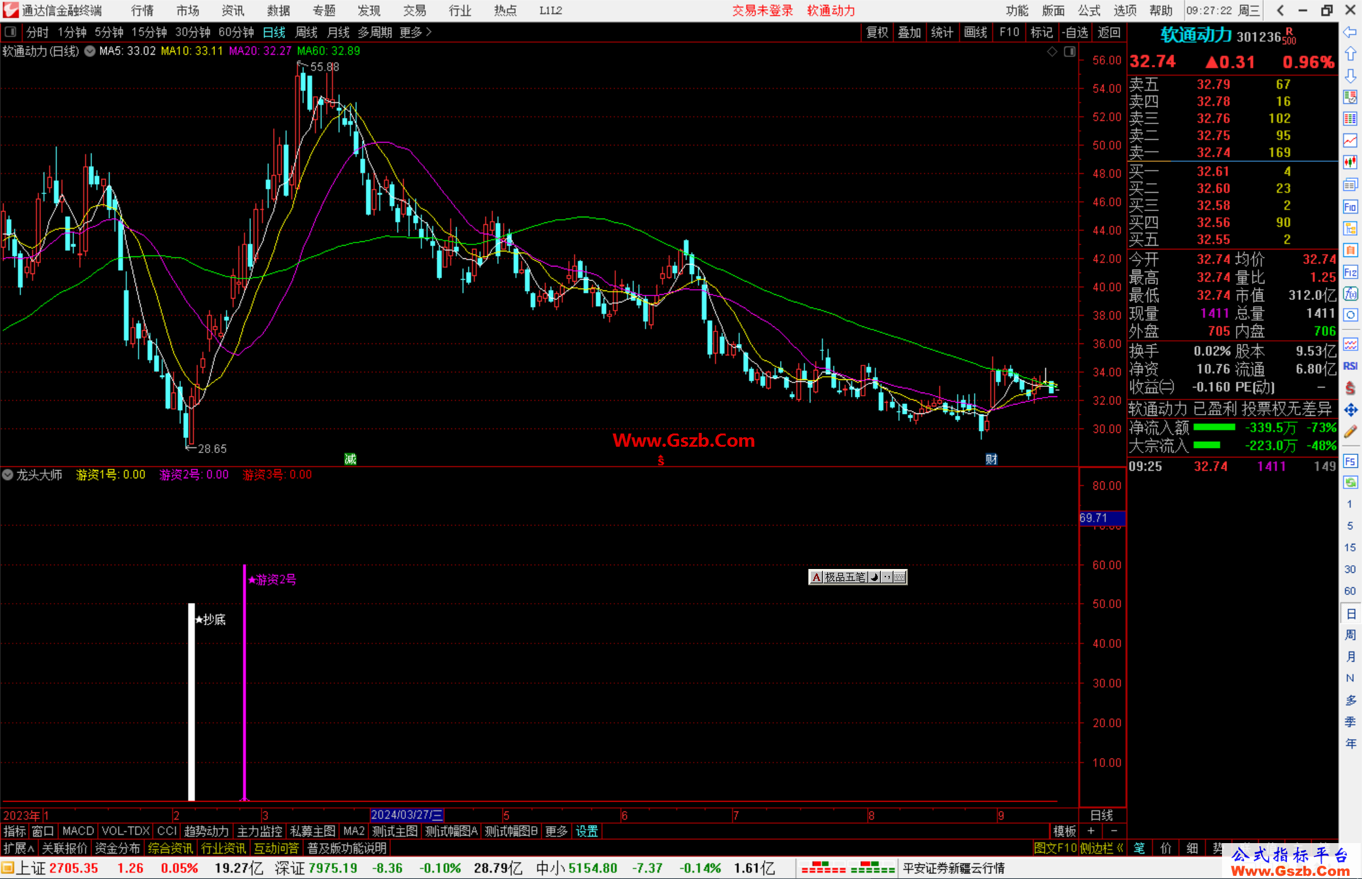Open the 复权 adjustment dropdown
This screenshot has height=879, width=1362.
point(877,32)
